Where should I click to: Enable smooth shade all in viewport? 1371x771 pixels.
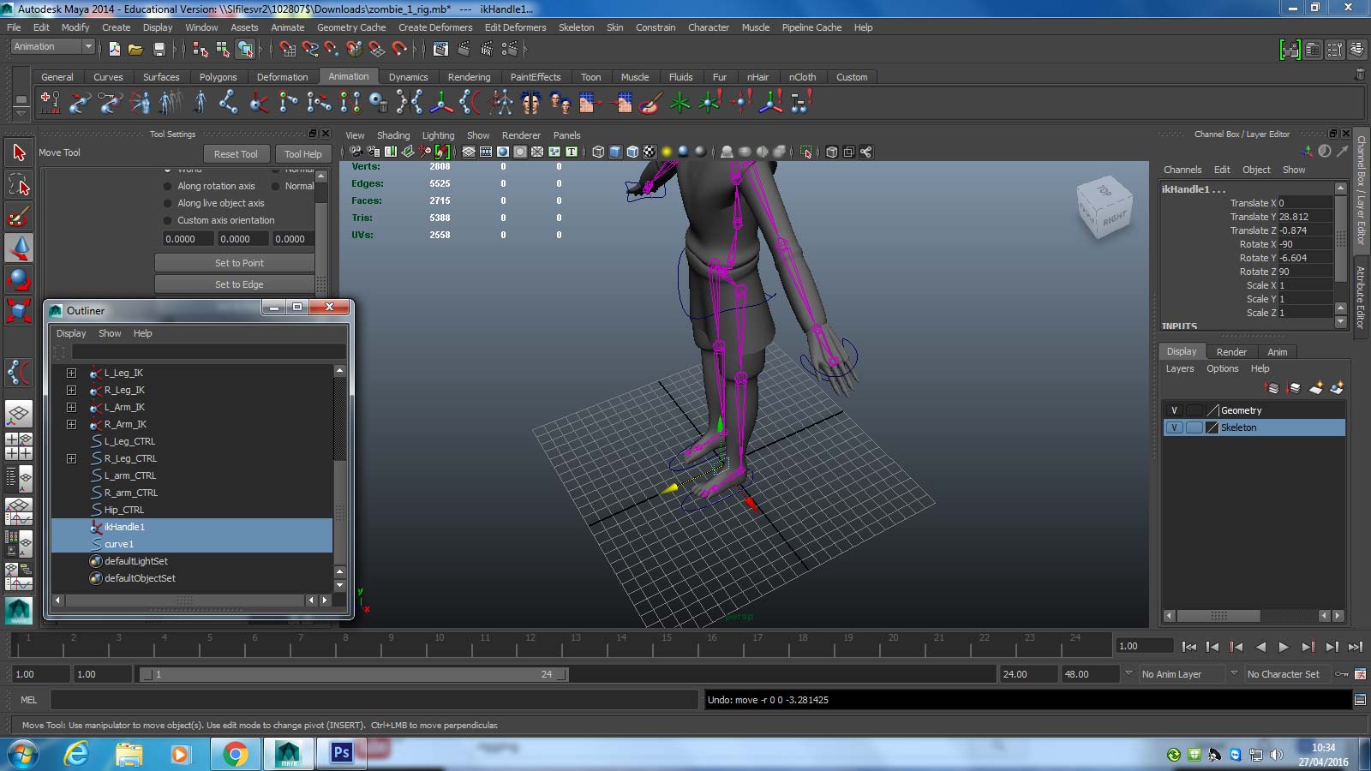[x=615, y=152]
